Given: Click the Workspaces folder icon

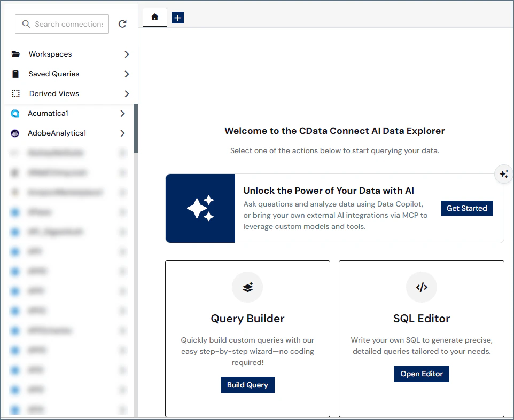Looking at the screenshot, I should [x=15, y=54].
